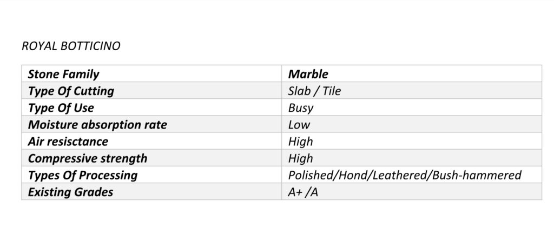Image resolution: width=554 pixels, height=235 pixels.
Task: Select the Air resisctance label
Action: (x=68, y=142)
